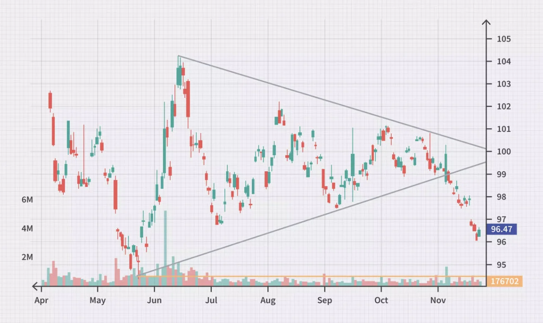Click the 97 price axis label
543x323 pixels.
502,219
